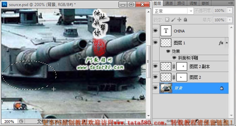Open the 填充 fill slider arrow

pos(230,20)
